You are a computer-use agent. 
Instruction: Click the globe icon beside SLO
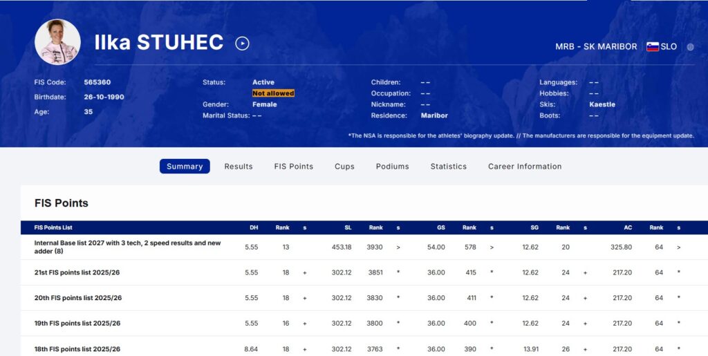(689, 47)
